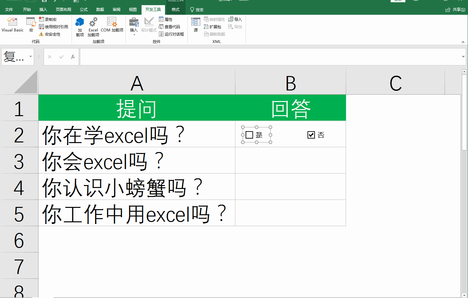
Task: Open the Visual Basic editor
Action: click(x=13, y=25)
